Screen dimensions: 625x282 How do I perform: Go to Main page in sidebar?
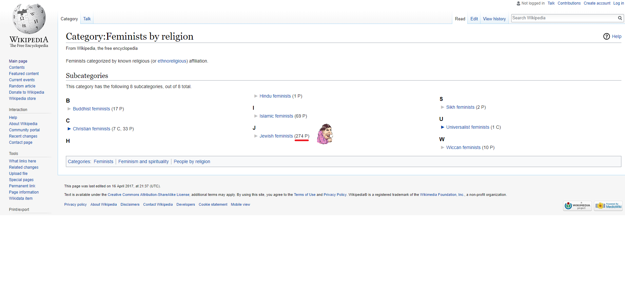(x=18, y=61)
